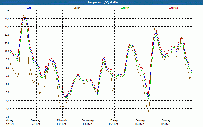The width and height of the screenshot is (203, 127).
Task: Click the date 01.11.21
Action: pyautogui.click(x=9, y=124)
